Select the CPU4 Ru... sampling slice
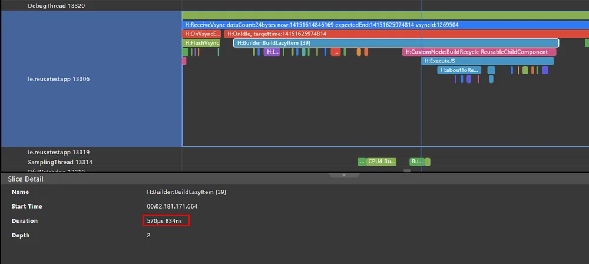 click(381, 161)
